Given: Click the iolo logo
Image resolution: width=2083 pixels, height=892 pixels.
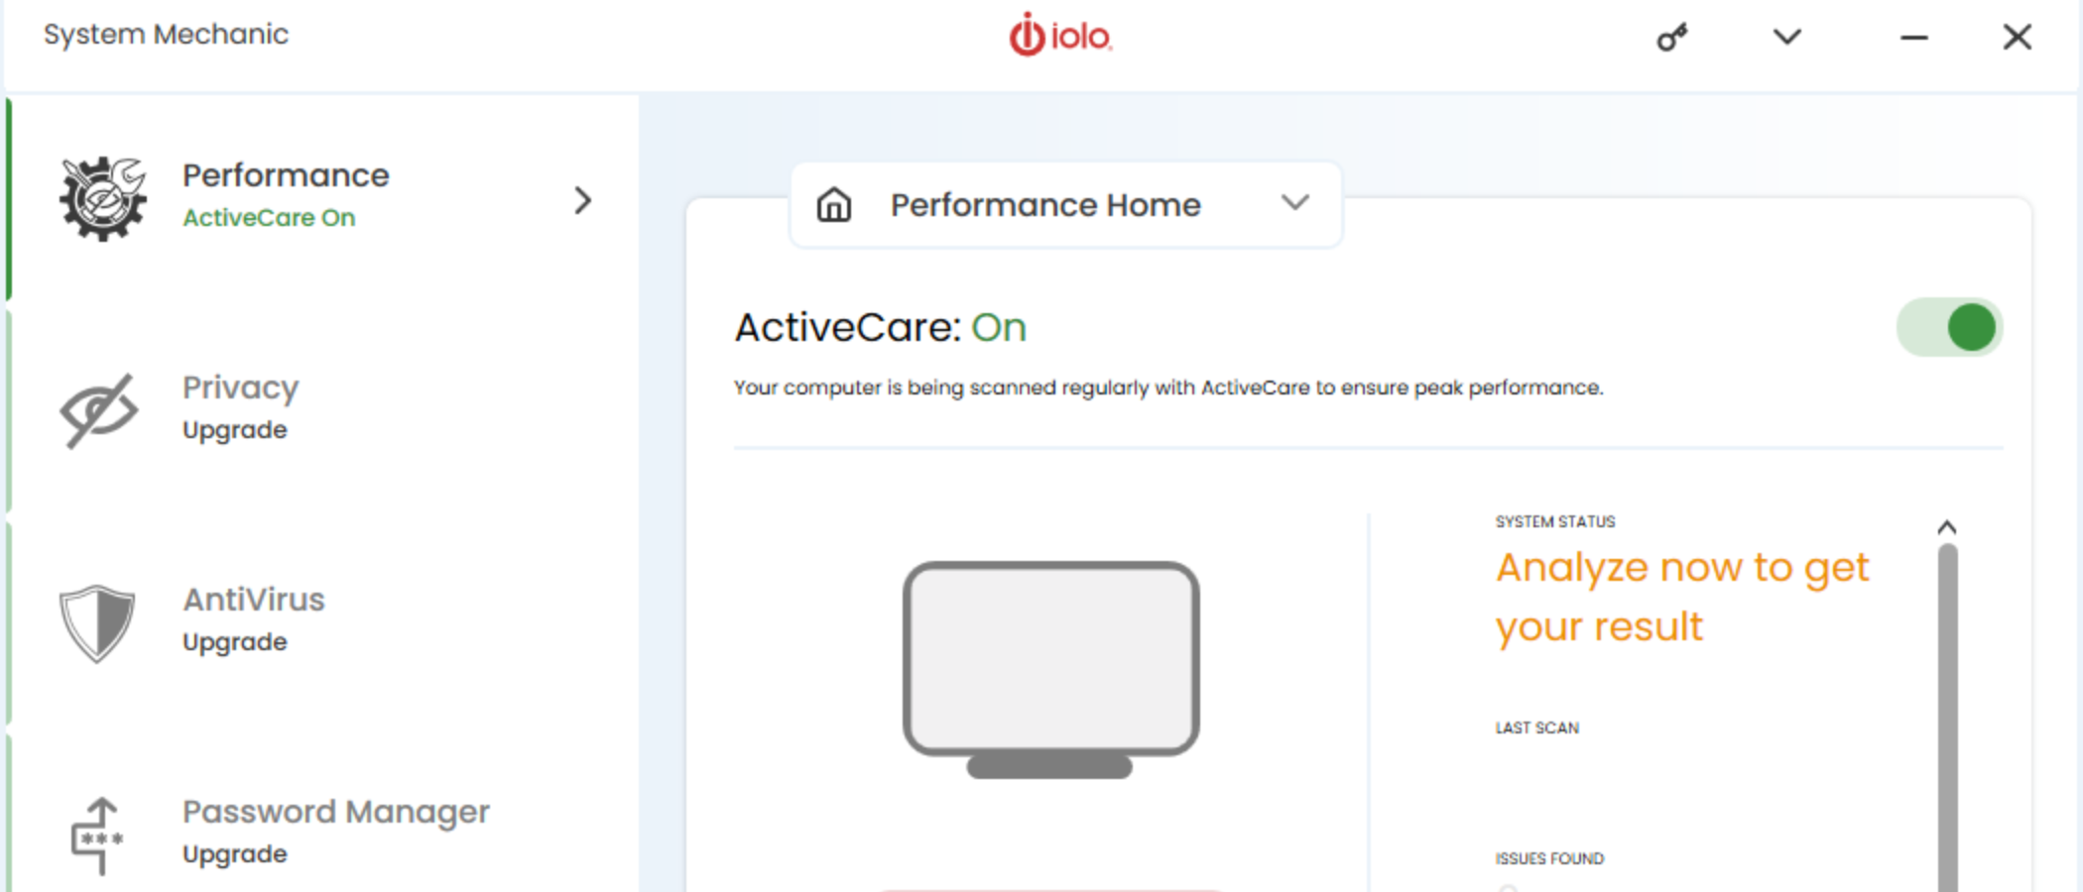Looking at the screenshot, I should point(1060,35).
